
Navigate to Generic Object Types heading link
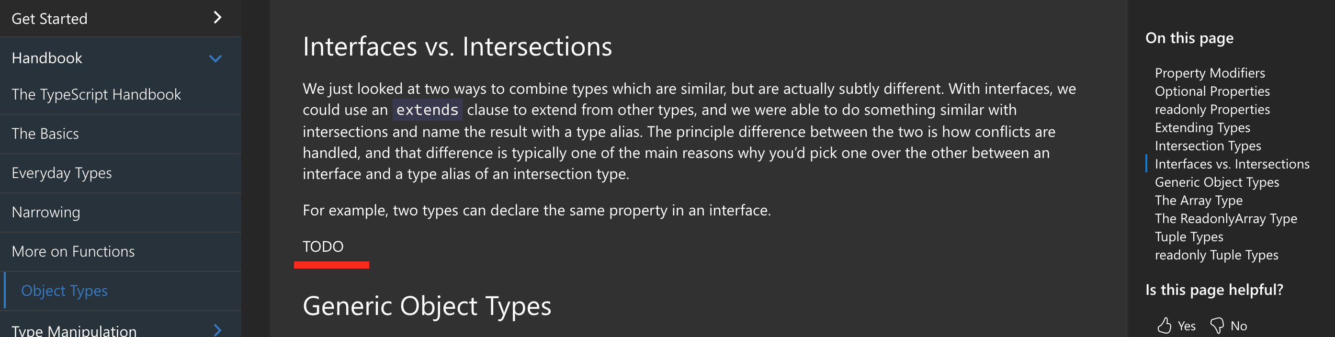point(1217,182)
